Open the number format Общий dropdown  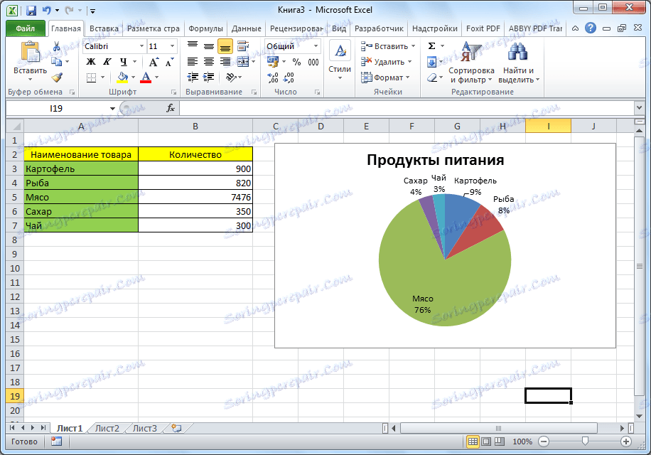pyautogui.click(x=316, y=46)
